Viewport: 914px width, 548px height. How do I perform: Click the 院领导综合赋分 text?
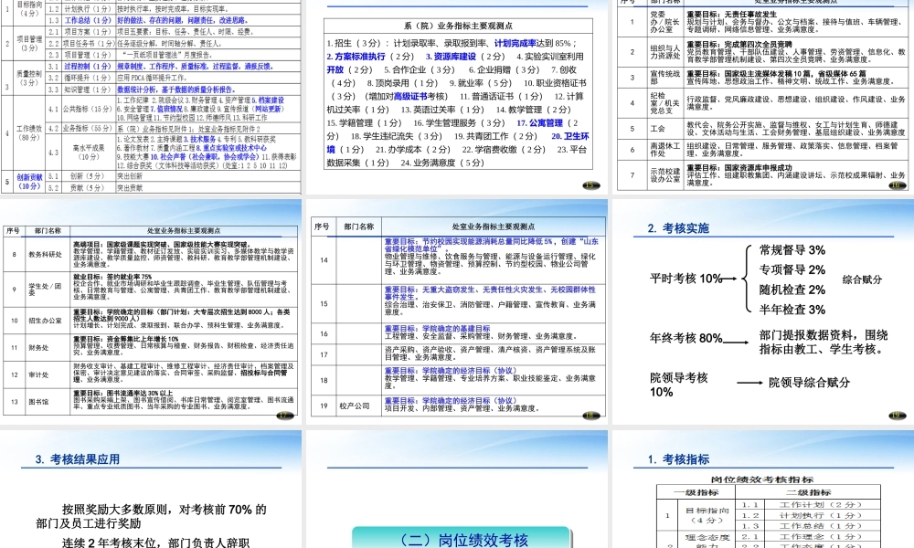[809, 383]
